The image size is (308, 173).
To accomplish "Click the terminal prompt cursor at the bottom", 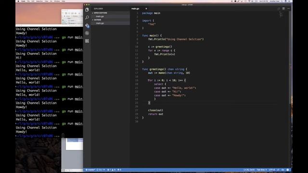I will [63, 136].
